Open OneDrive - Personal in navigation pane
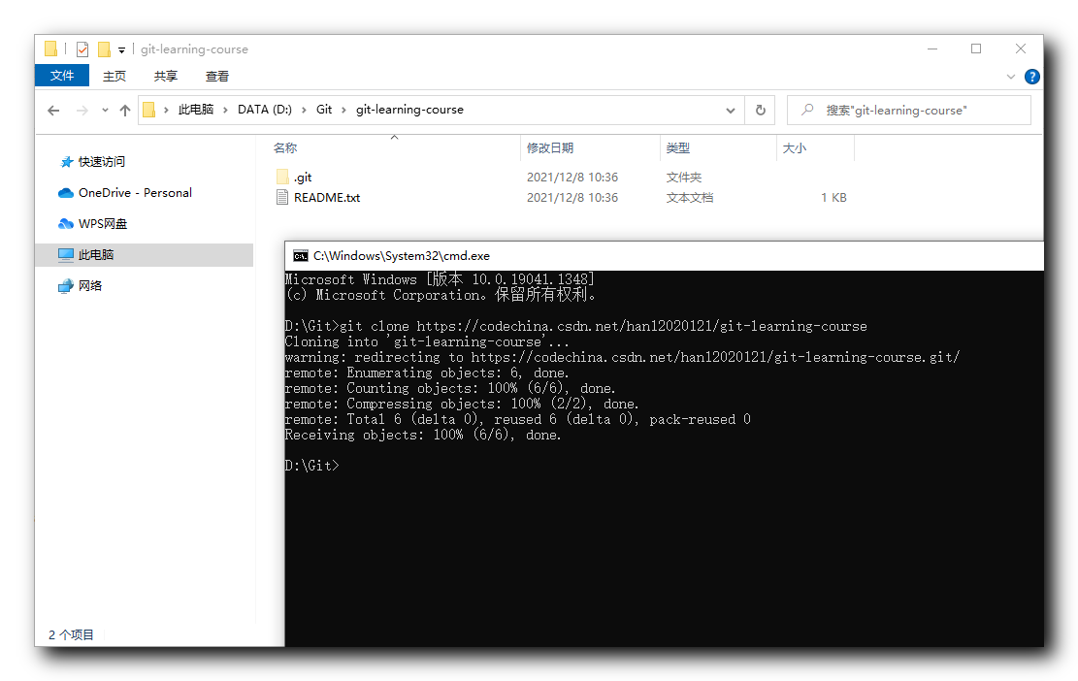This screenshot has height=681, width=1078. pyautogui.click(x=136, y=192)
